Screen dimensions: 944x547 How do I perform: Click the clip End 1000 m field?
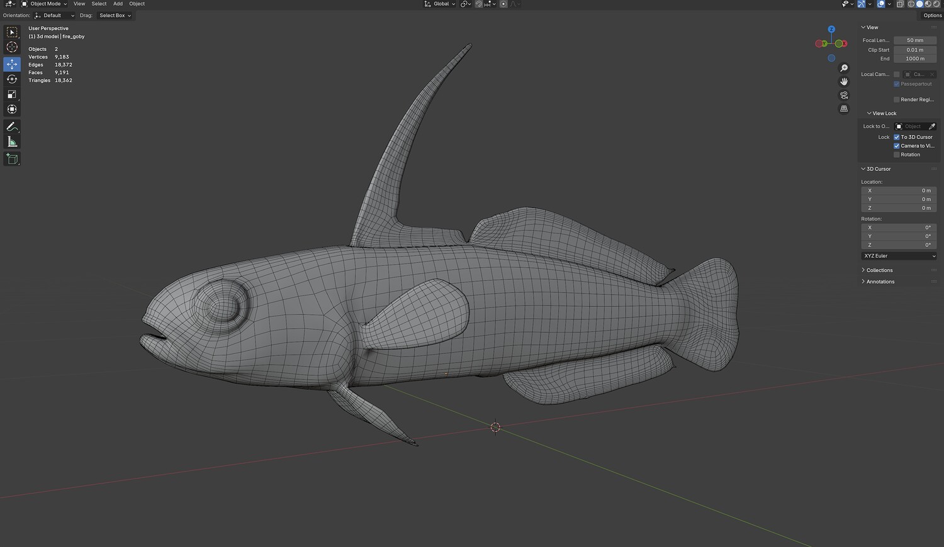point(915,58)
